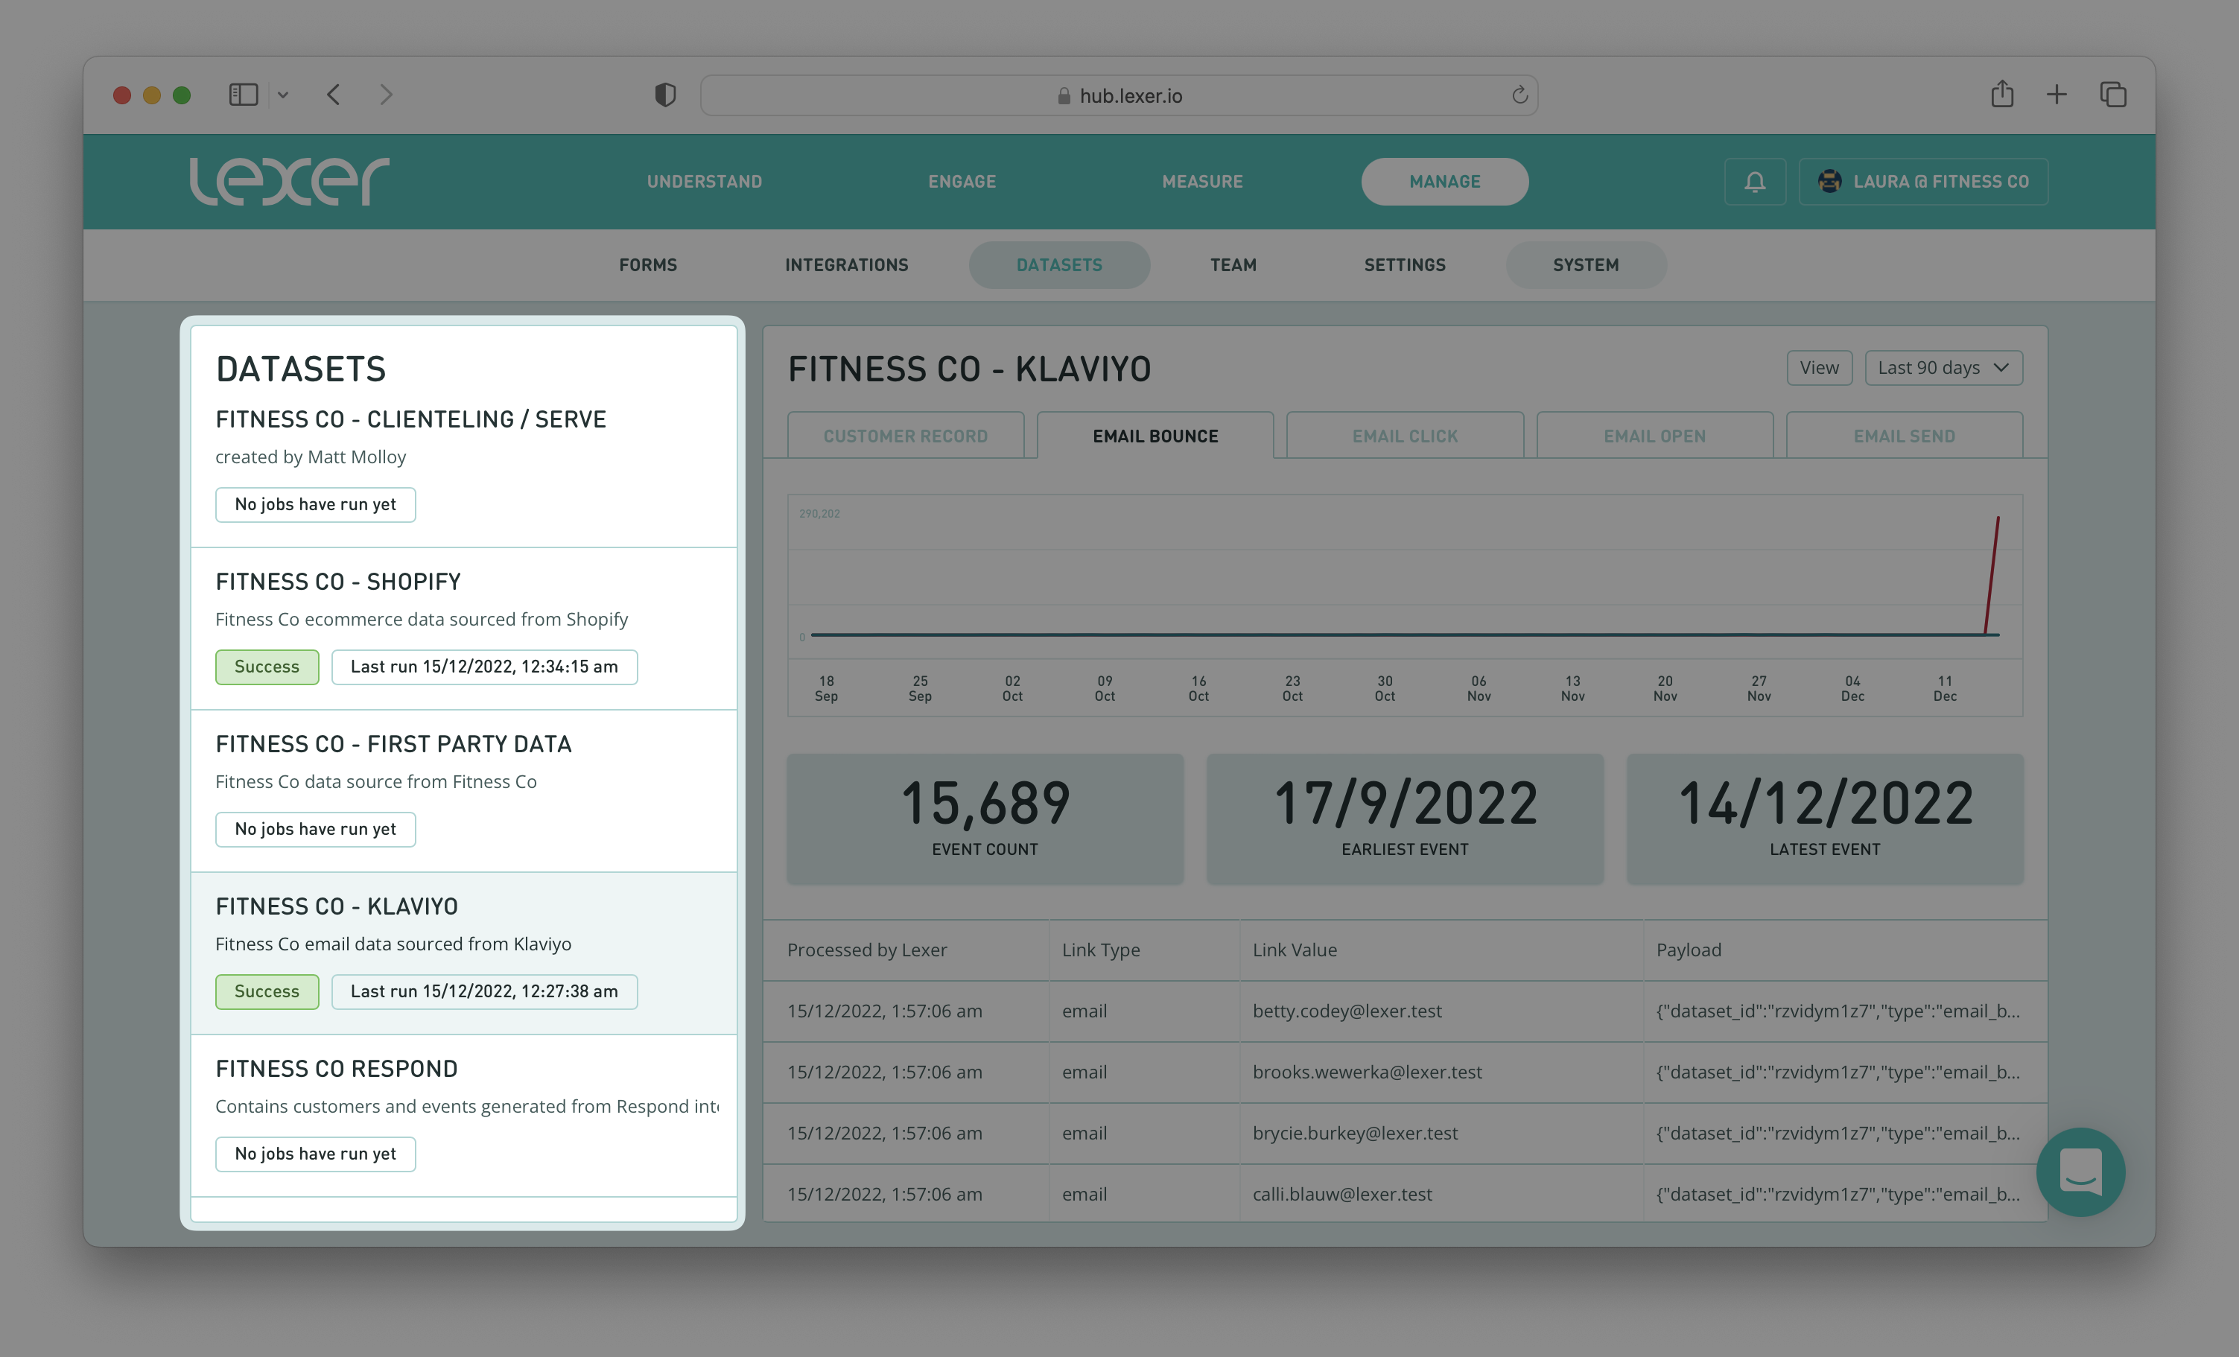2239x1357 pixels.
Task: Expand the sidebar options chevron in Safari
Action: 282,95
